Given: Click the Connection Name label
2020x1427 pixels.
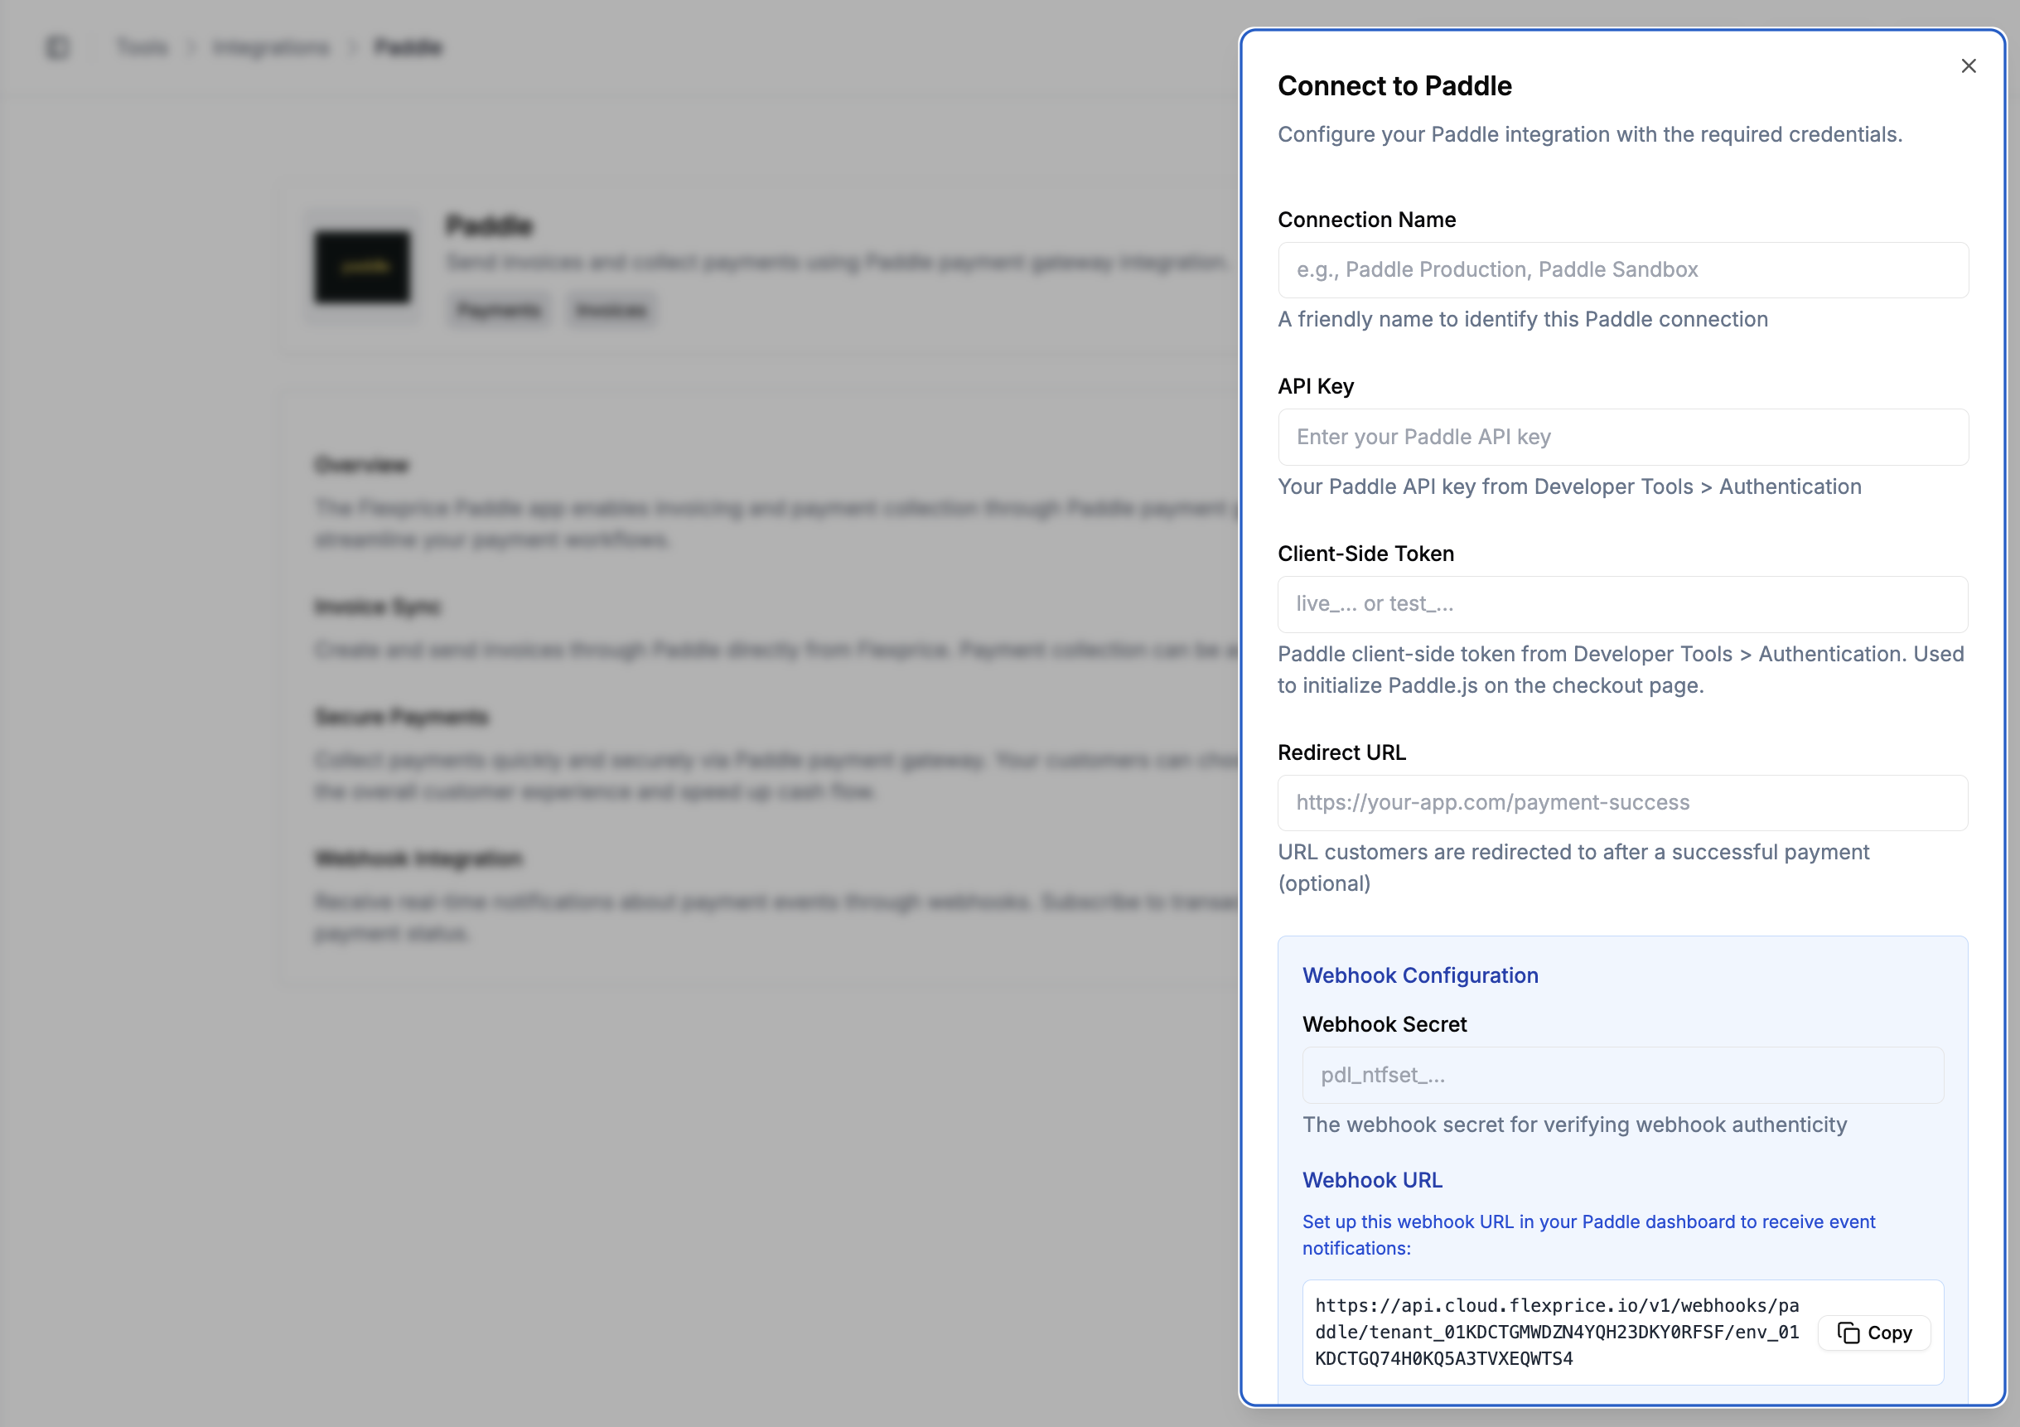Looking at the screenshot, I should point(1366,220).
